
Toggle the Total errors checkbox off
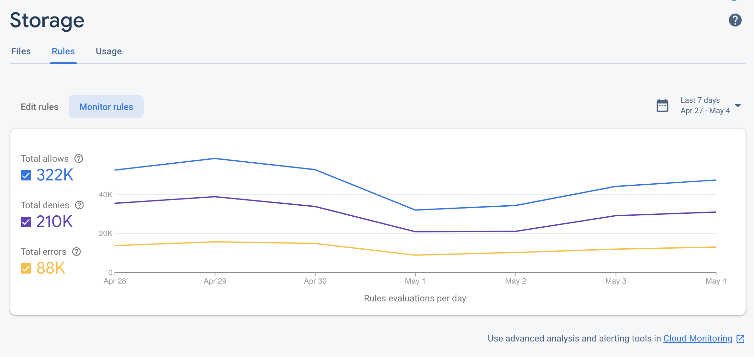pyautogui.click(x=26, y=267)
